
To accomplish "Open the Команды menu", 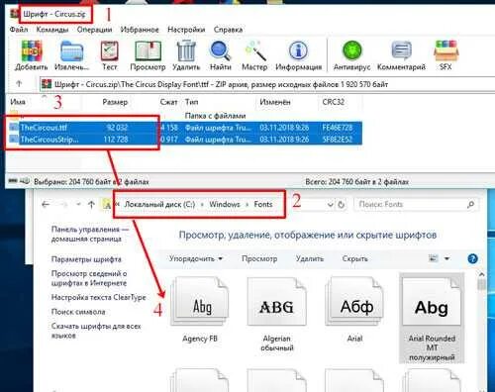I will 52,30.
